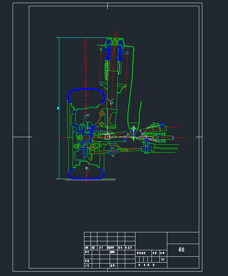
Task: Select the 4:1 scale value cell
Action: (x=163, y=259)
